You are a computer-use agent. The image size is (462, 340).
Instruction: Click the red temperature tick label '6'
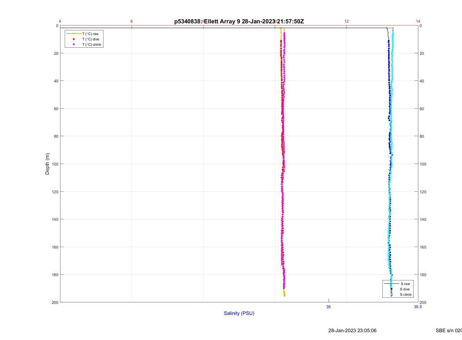[132, 22]
